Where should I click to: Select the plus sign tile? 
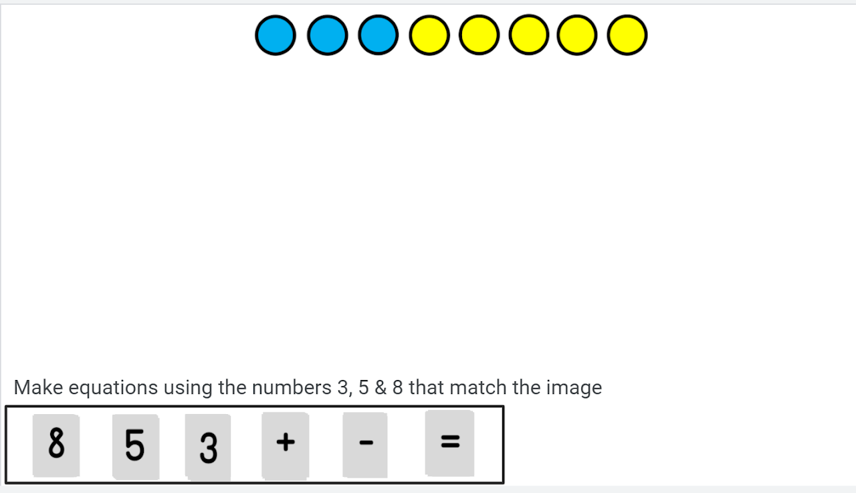(x=286, y=446)
